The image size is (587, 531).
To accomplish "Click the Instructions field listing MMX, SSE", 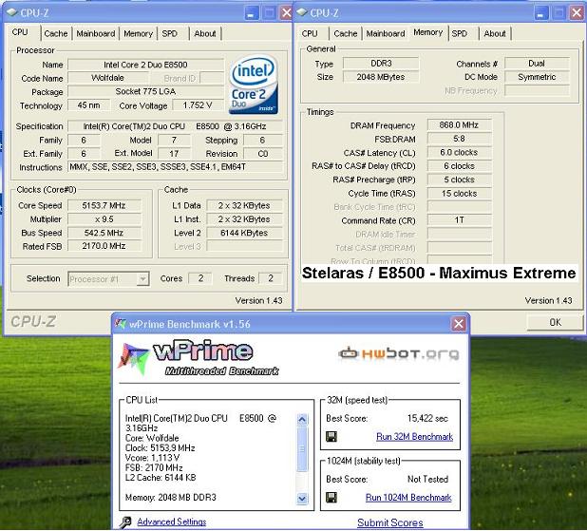I will pyautogui.click(x=175, y=167).
